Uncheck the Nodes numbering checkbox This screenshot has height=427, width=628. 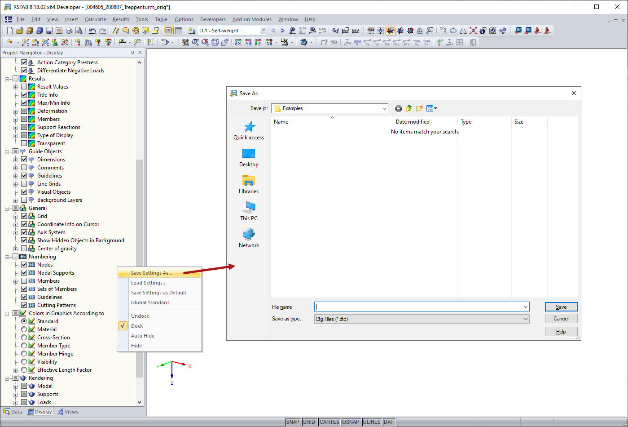pyautogui.click(x=24, y=264)
